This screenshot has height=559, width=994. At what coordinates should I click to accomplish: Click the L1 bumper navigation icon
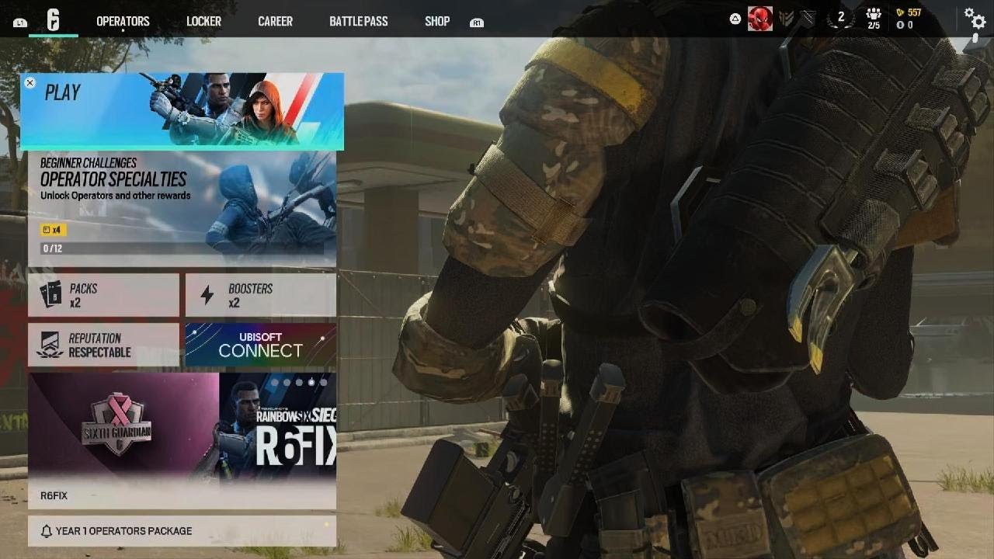coord(20,23)
